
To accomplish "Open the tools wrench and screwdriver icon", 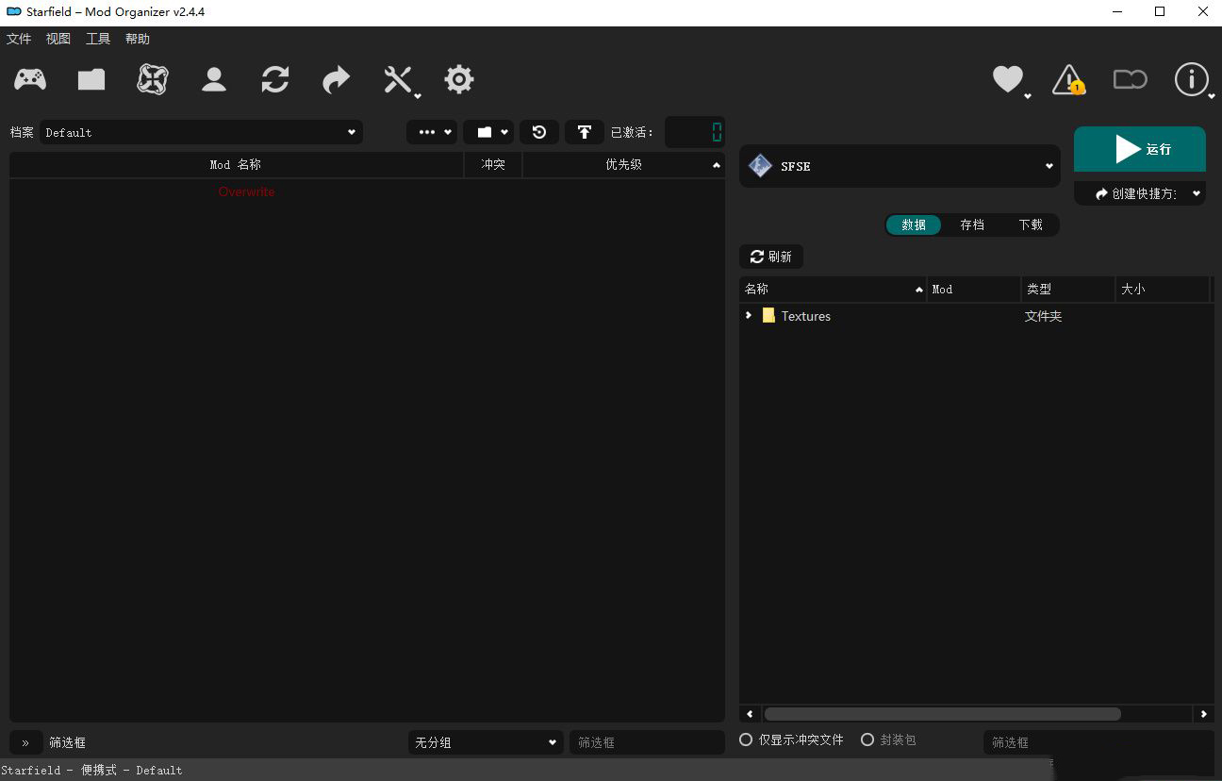I will (x=400, y=80).
